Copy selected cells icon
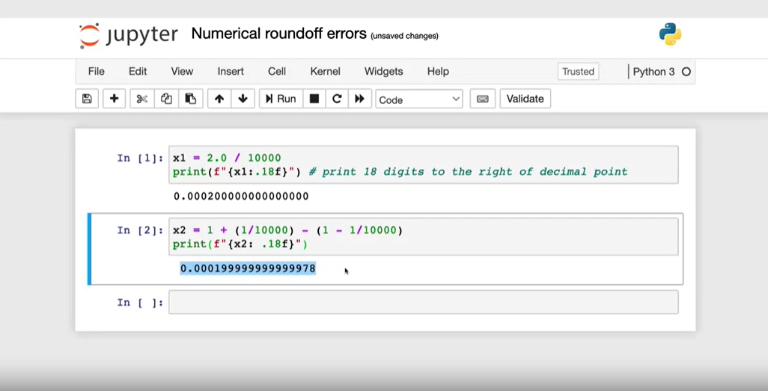The height and width of the screenshot is (391, 768). pyautogui.click(x=166, y=99)
